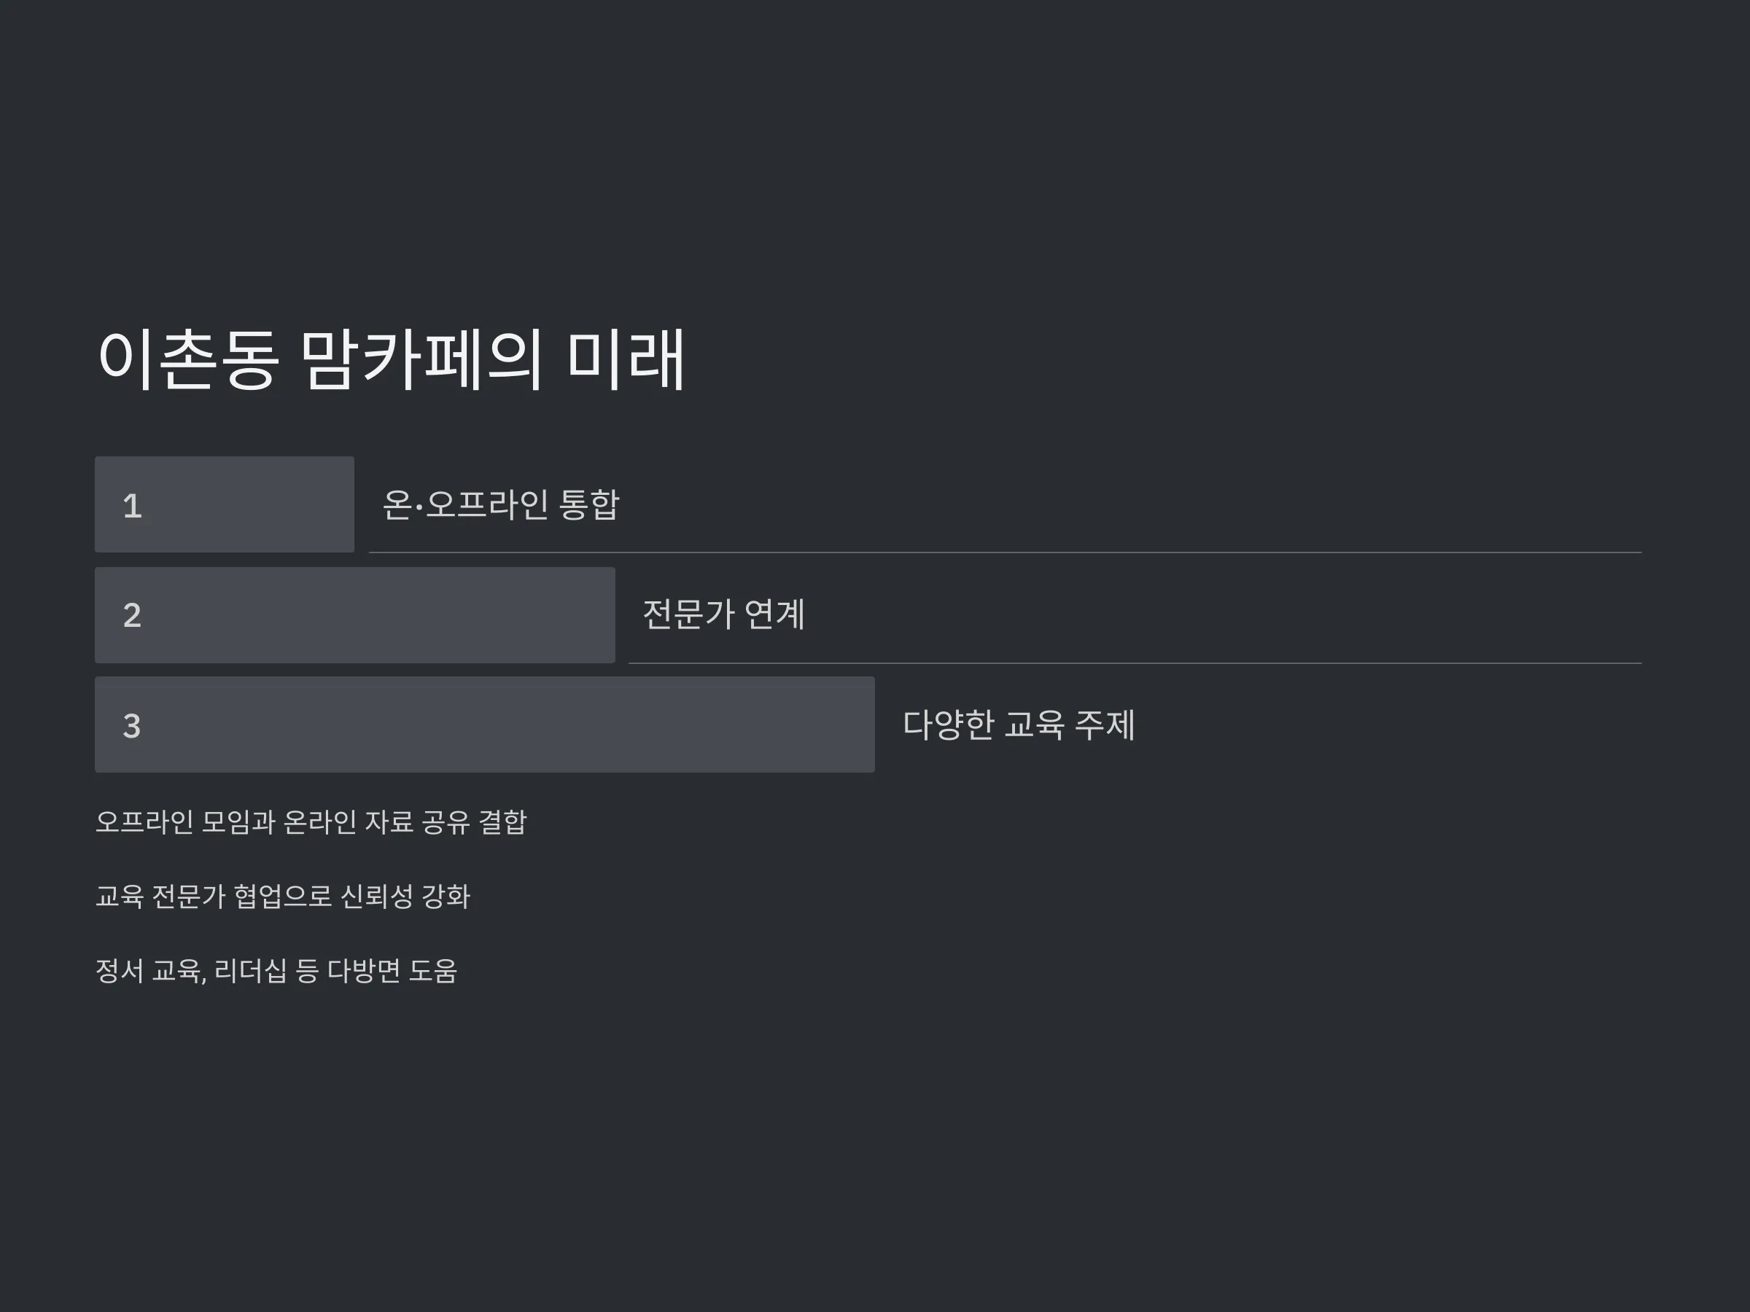Click the '다양한 교육 주제' label
1750x1312 pixels.
1019,725
